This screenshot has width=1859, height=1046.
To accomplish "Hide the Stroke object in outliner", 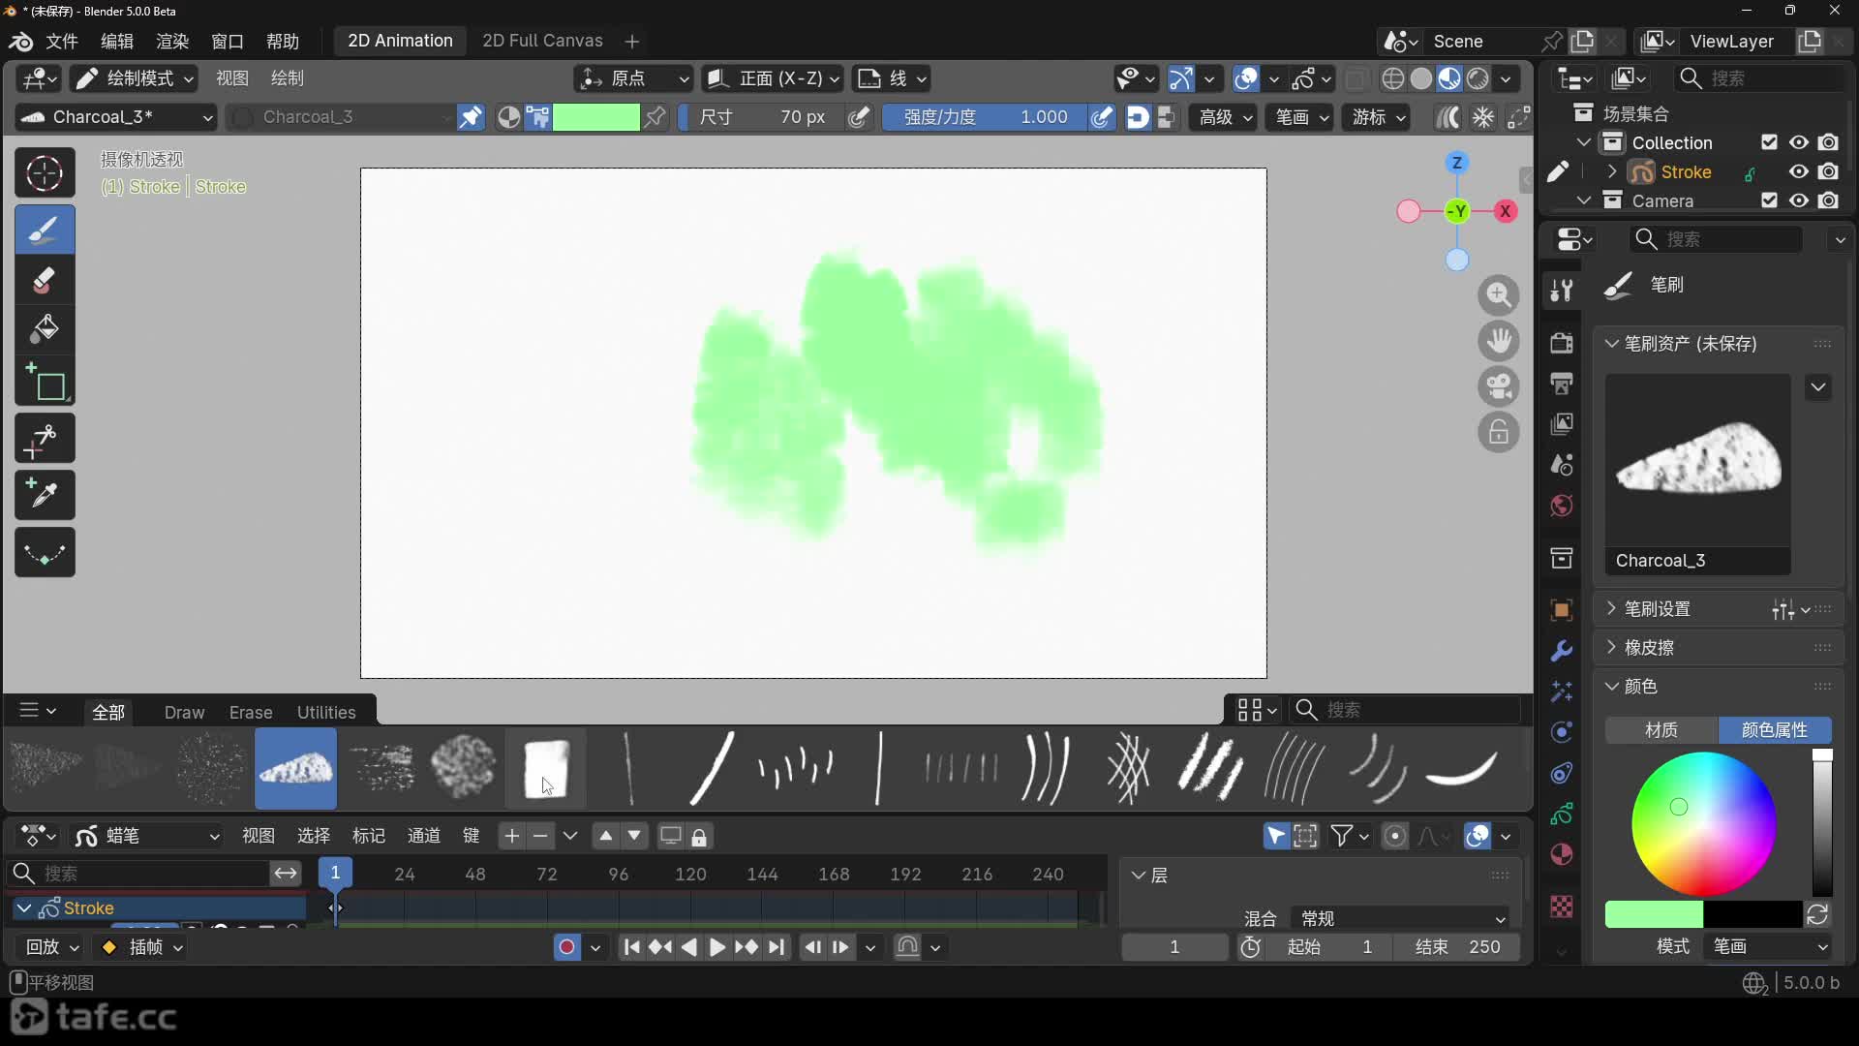I will [1799, 172].
